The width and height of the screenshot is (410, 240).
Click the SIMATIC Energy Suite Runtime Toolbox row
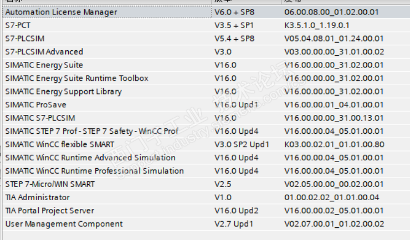click(x=76, y=78)
